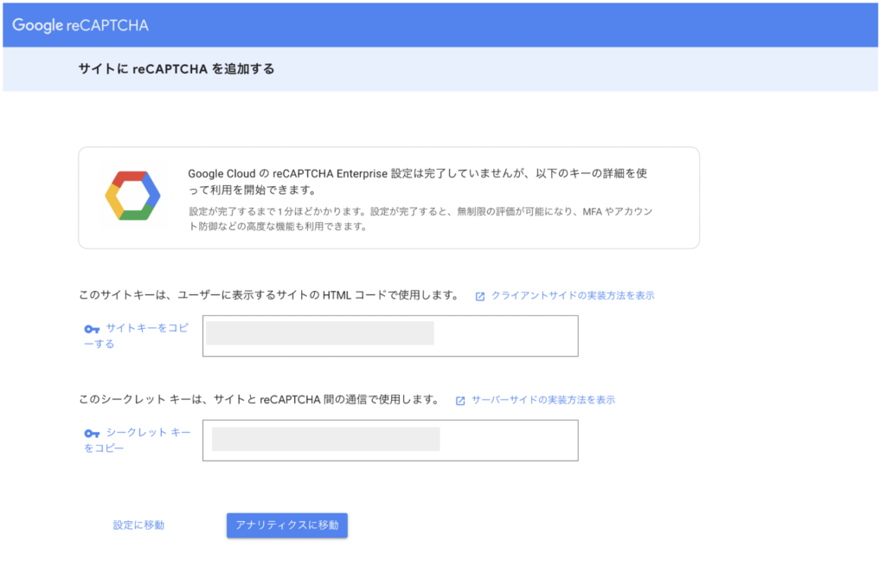Screen dimensions: 886x580
Task: Click external-link icon before クライアントサイドの実装方法を表示
Action: click(x=480, y=296)
